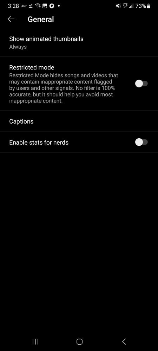Image resolution: width=158 pixels, height=351 pixels.
Task: Tap the 3:28 clock in status bar
Action: [x=13, y=6]
